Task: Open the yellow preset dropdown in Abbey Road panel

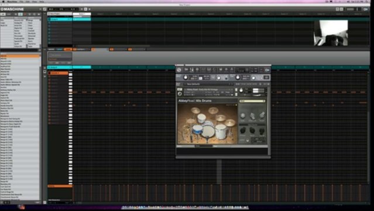Action: point(252,101)
